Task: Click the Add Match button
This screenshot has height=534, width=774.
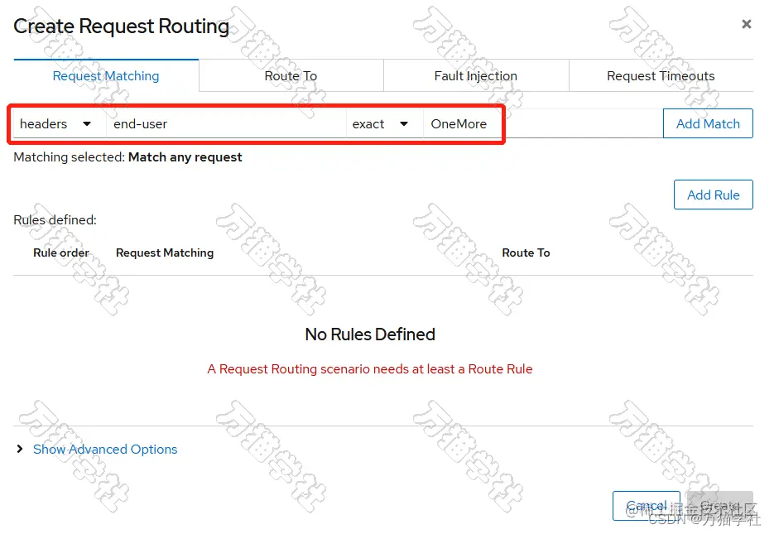Action: pyautogui.click(x=708, y=123)
